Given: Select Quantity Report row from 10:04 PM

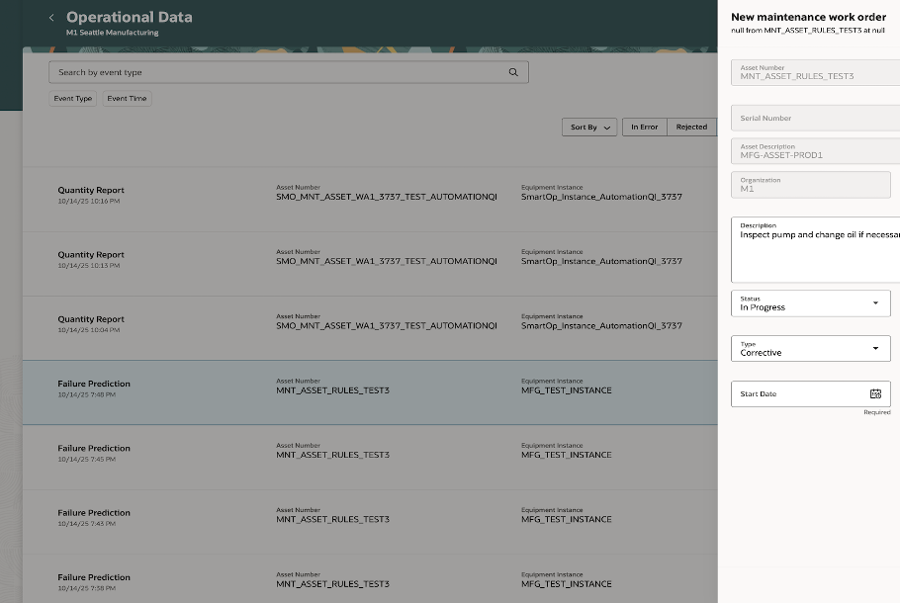Looking at the screenshot, I should [370, 328].
